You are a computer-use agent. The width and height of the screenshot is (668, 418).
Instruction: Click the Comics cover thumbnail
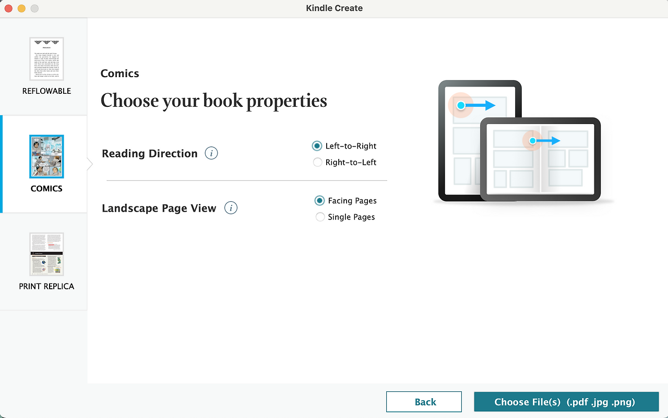point(46,156)
